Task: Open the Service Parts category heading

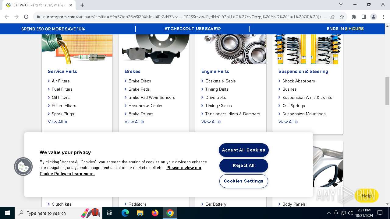Action: click(x=62, y=71)
